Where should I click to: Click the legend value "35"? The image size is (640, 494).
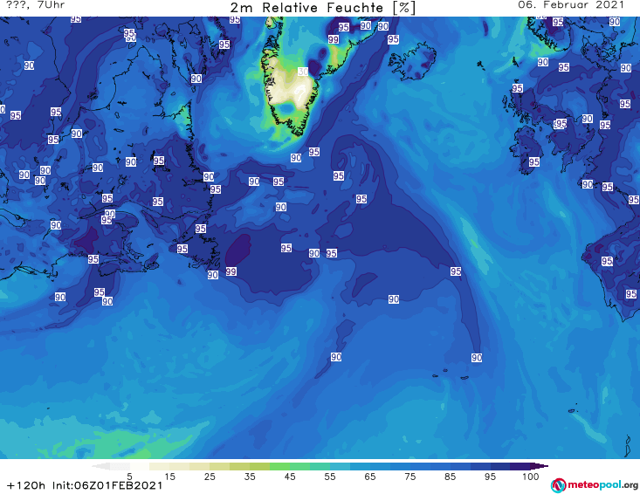tap(250, 477)
